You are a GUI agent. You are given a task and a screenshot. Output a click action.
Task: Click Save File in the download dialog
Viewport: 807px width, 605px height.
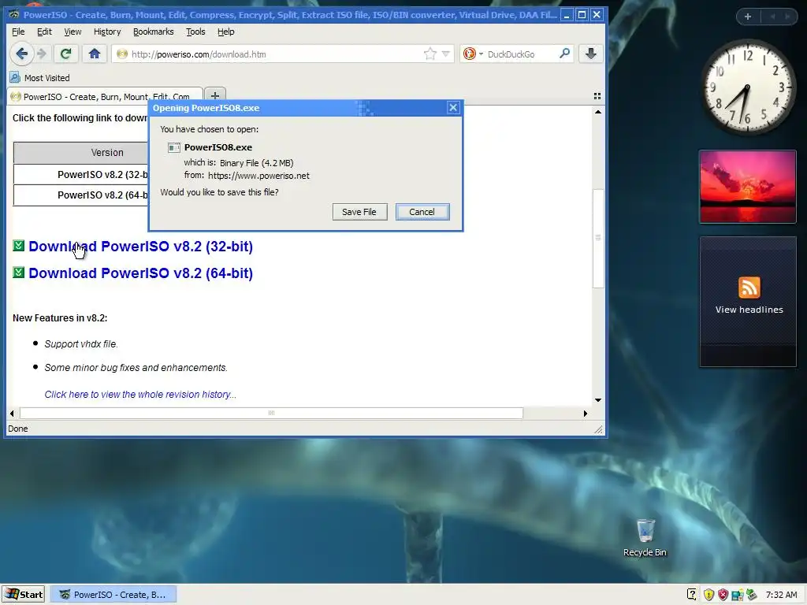pyautogui.click(x=359, y=212)
